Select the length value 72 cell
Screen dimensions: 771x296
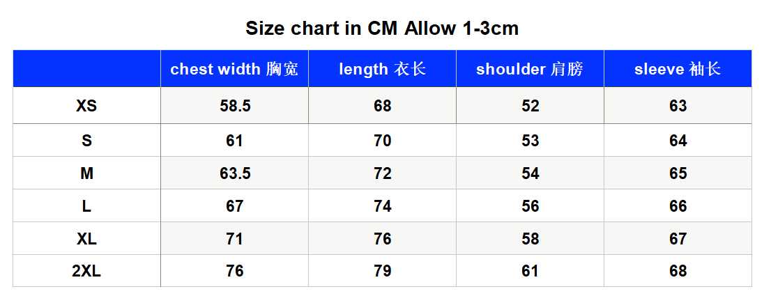tap(383, 173)
